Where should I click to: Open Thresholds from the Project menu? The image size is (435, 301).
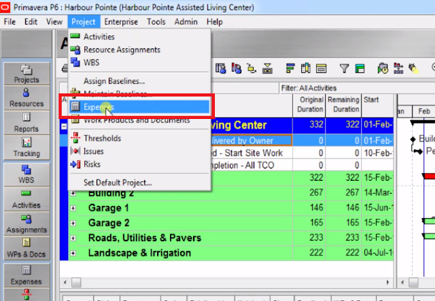(x=139, y=138)
